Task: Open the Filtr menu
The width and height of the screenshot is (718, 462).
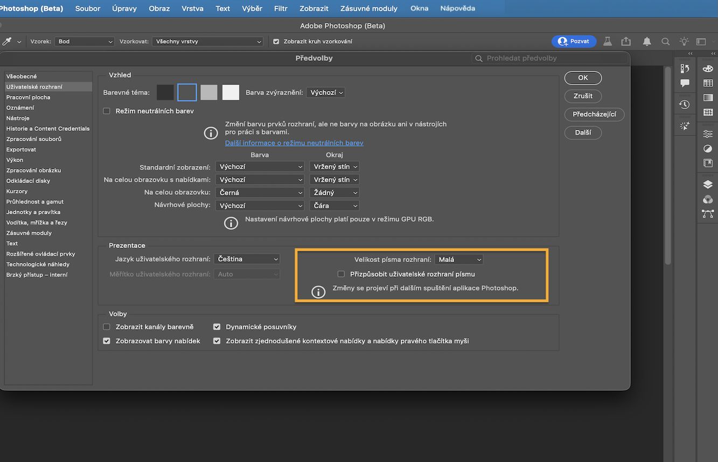Action: 280,8
